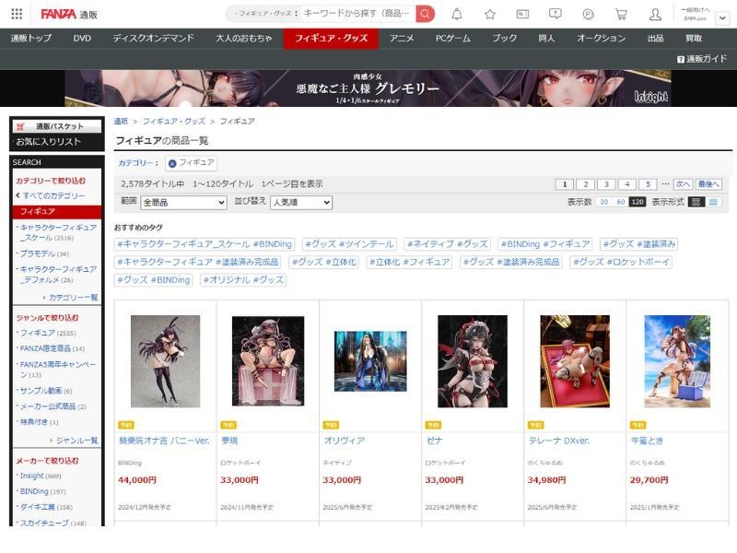Open 出品 navigation tab
The image size is (737, 553).
tap(655, 39)
